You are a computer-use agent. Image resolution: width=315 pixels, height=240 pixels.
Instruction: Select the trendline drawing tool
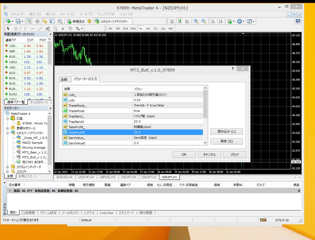[40, 28]
